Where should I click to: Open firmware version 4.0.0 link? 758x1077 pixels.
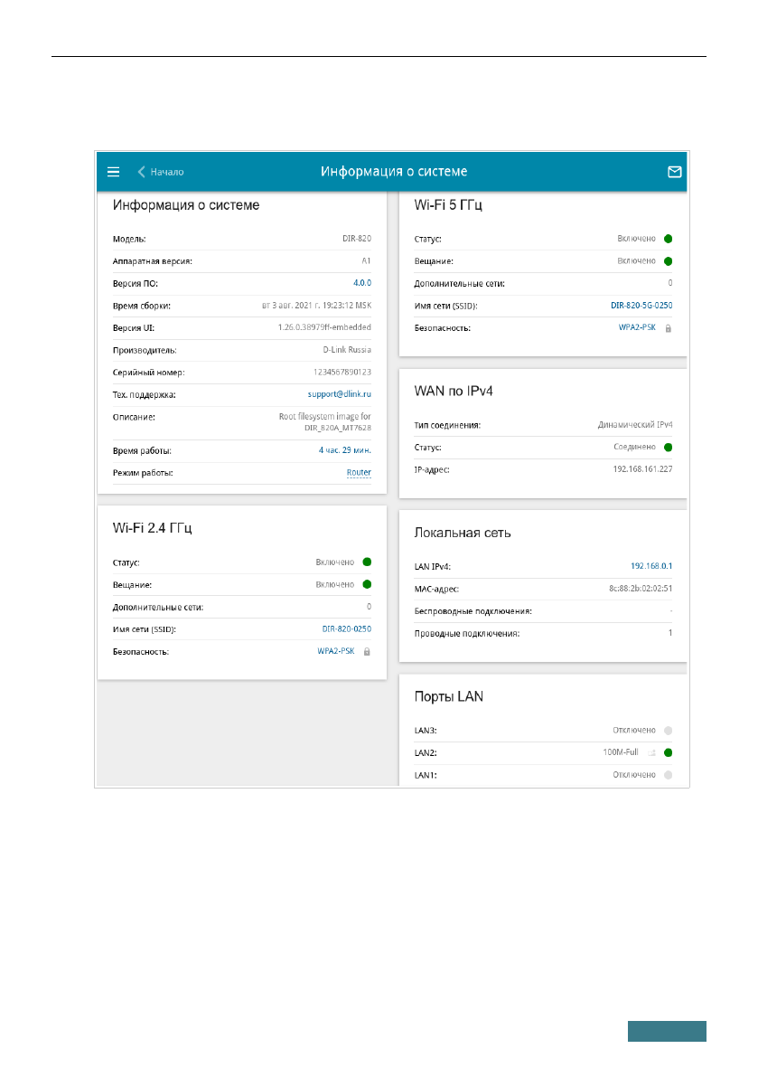(x=361, y=283)
